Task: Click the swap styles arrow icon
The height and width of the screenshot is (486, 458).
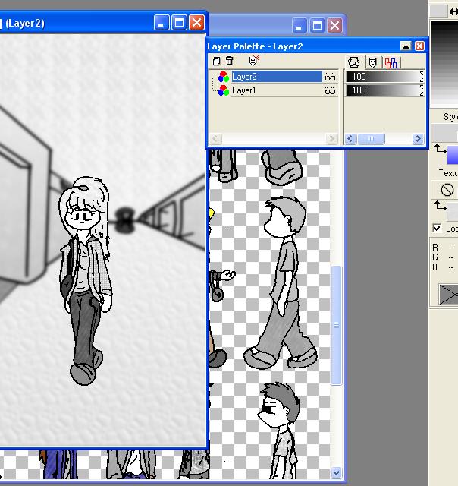Action: (440, 149)
